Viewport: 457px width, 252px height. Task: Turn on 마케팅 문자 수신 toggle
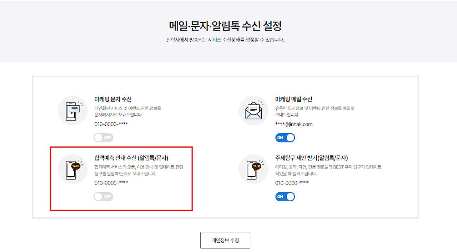[104, 137]
